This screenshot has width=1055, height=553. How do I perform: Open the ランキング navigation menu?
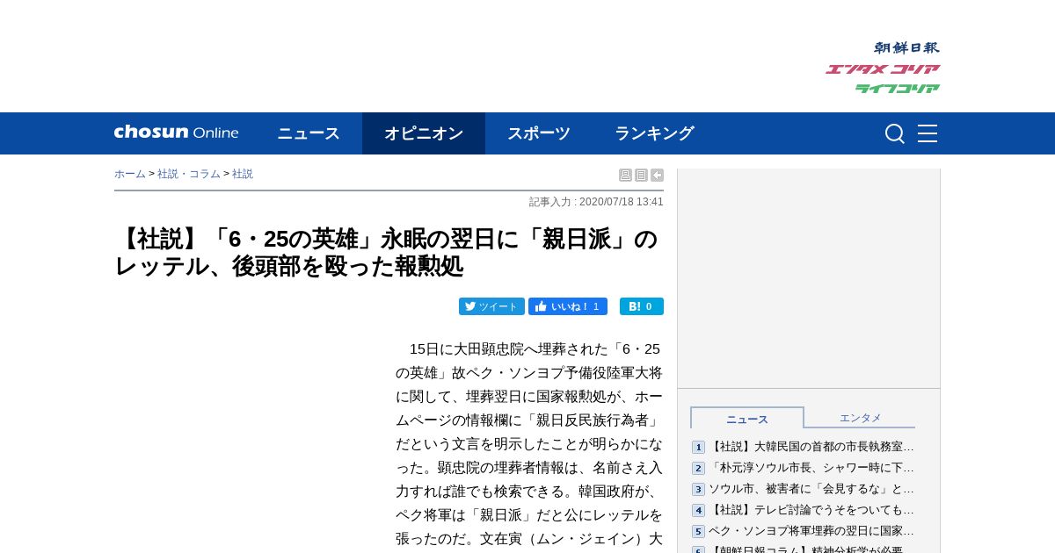[x=654, y=133]
